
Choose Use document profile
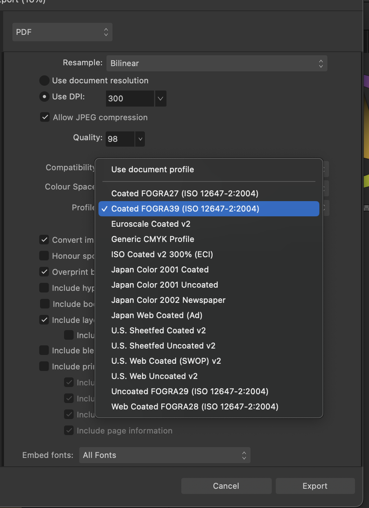click(x=152, y=169)
